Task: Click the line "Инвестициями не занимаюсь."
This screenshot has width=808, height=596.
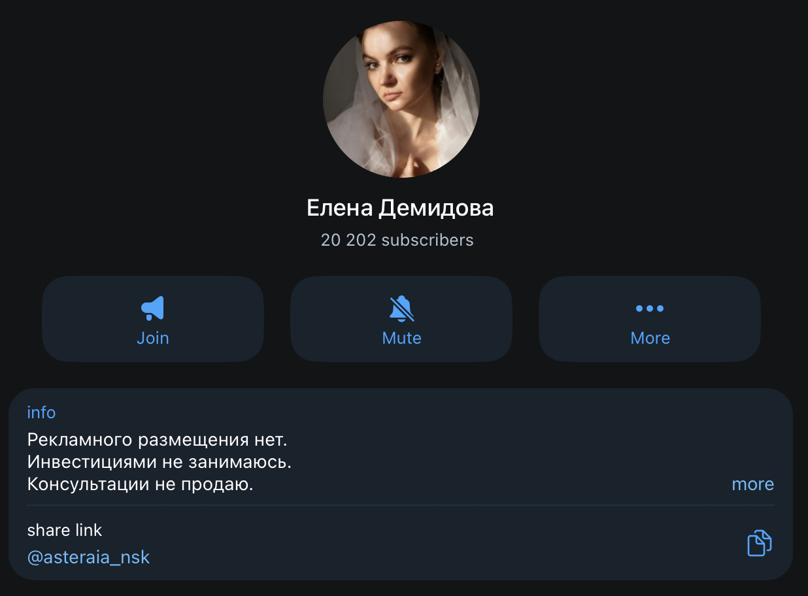Action: 160,462
